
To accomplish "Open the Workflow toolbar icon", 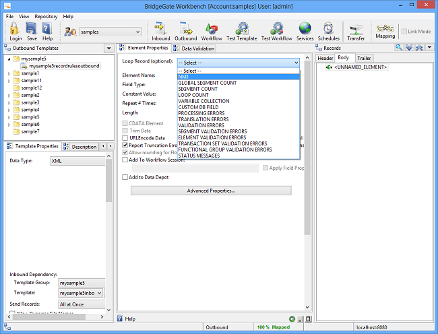I will click(x=212, y=29).
